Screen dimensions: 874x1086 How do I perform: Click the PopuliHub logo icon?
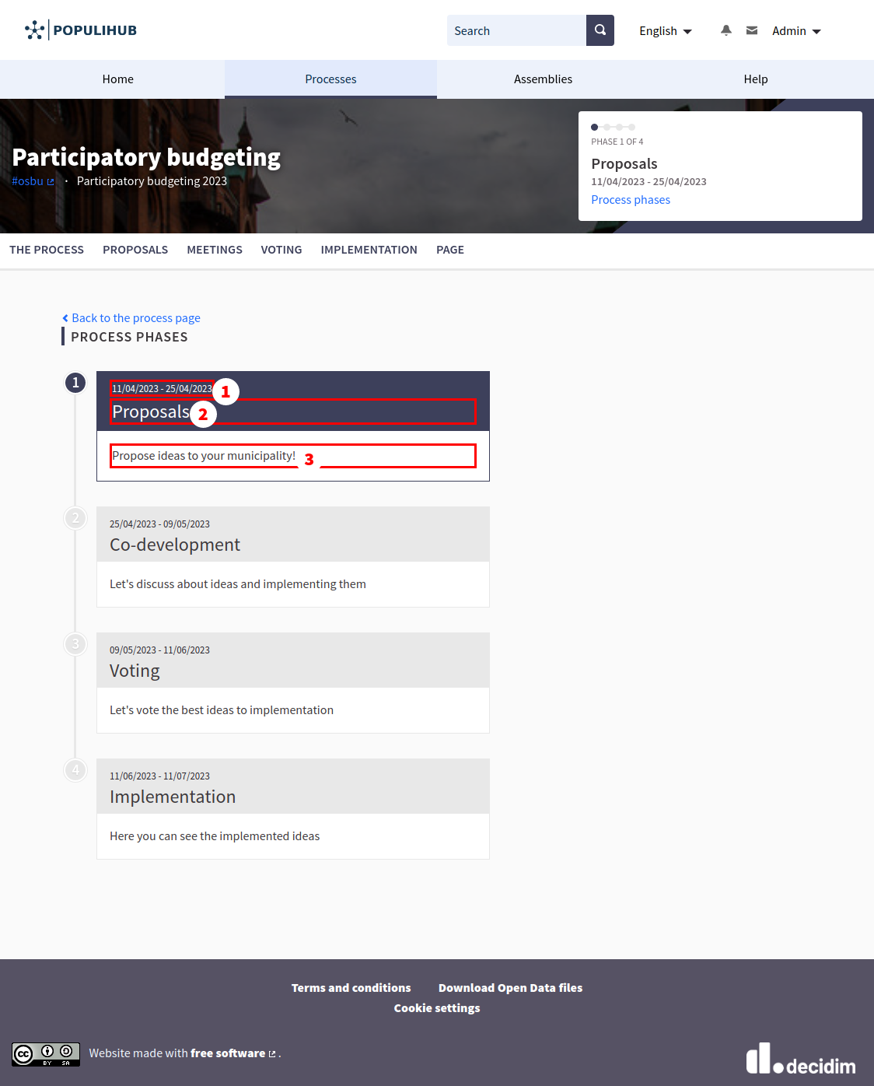[35, 30]
